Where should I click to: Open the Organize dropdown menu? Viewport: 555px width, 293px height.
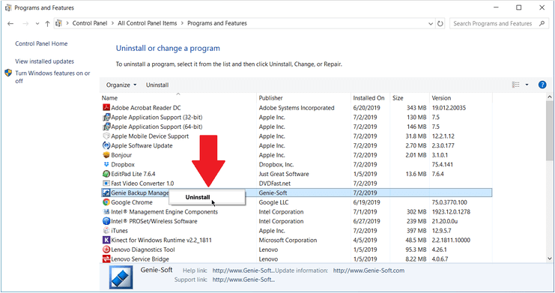121,85
